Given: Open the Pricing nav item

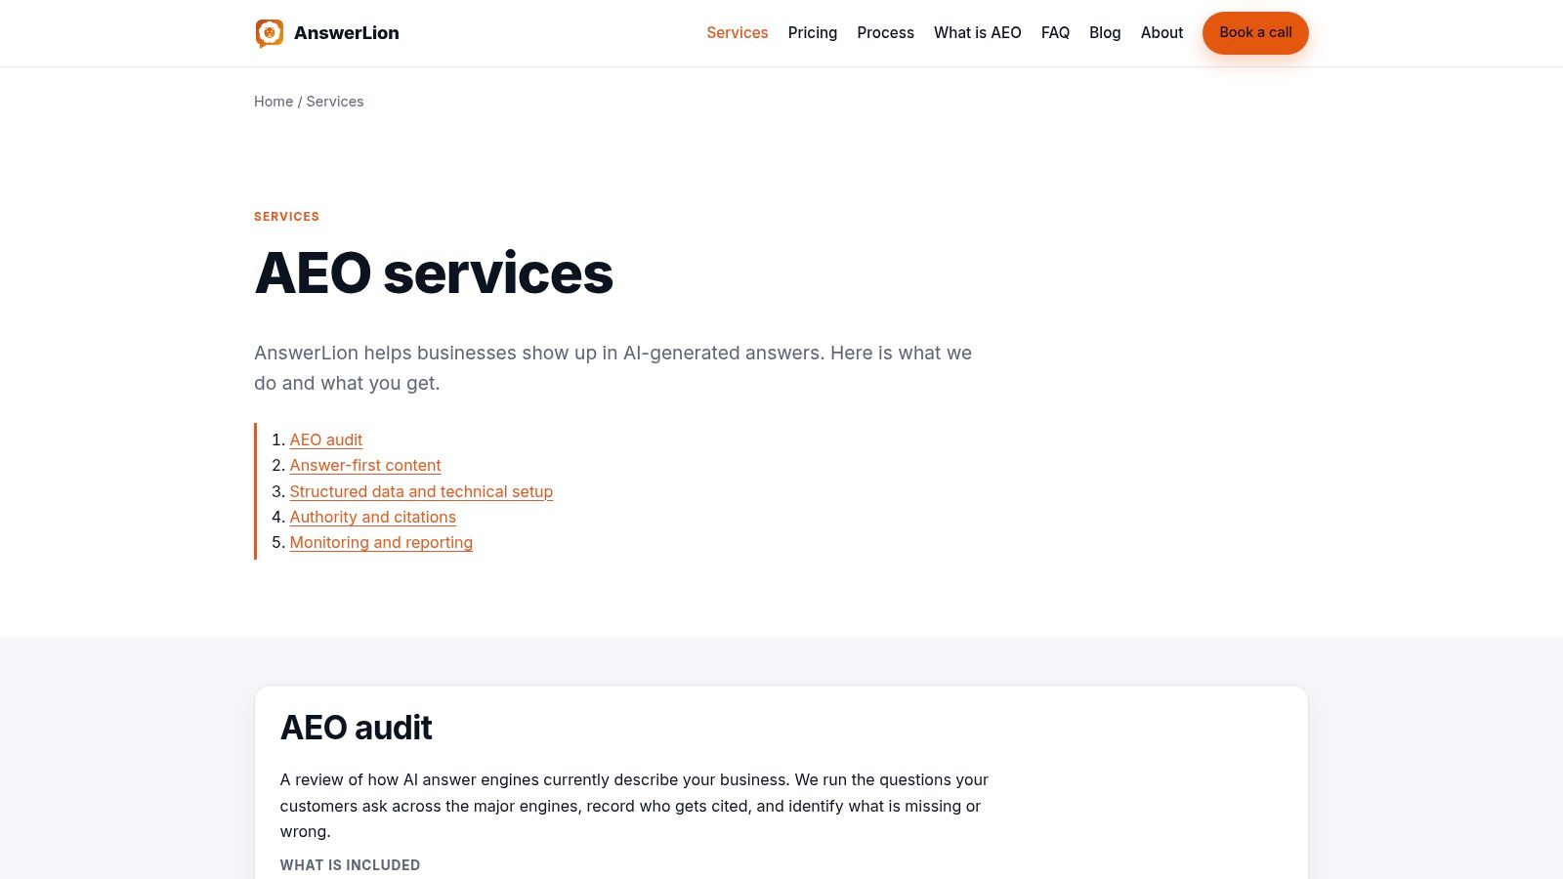Looking at the screenshot, I should (x=813, y=33).
